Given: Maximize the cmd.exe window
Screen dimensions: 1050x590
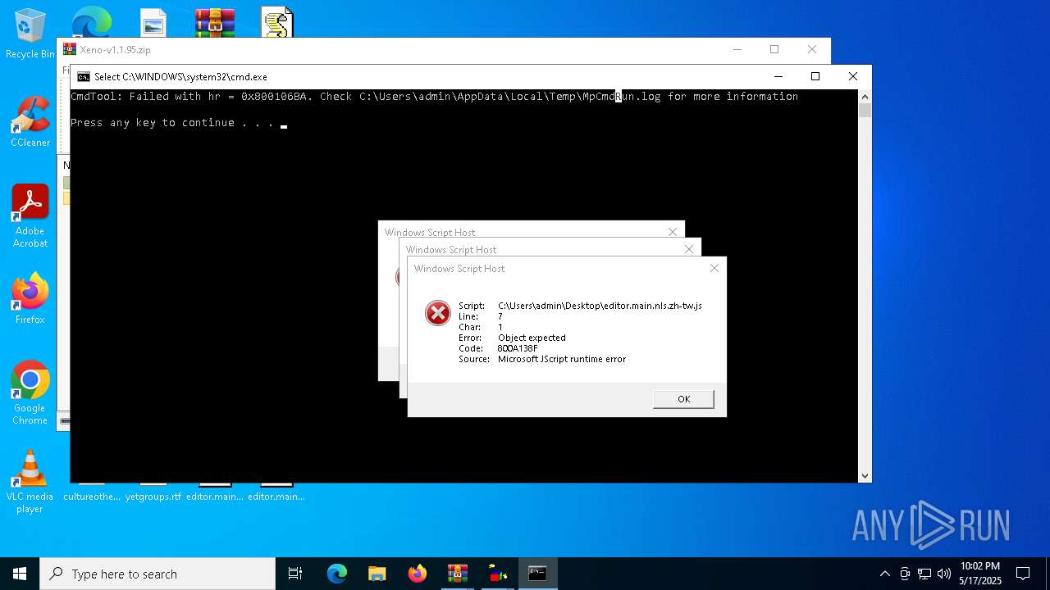Looking at the screenshot, I should point(815,76).
